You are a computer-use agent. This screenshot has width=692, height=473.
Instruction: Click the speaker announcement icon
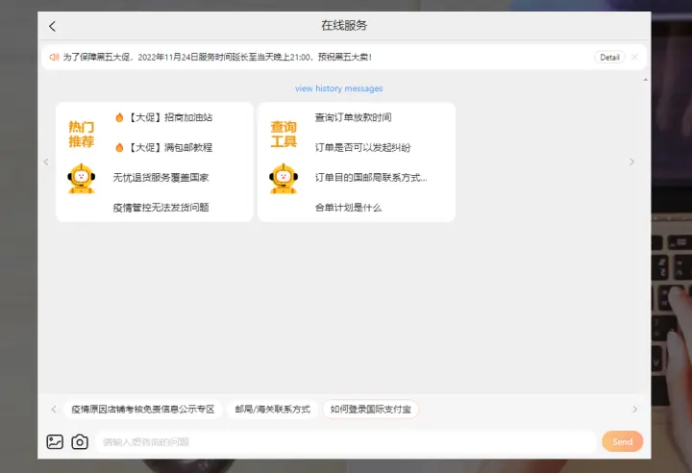click(54, 57)
